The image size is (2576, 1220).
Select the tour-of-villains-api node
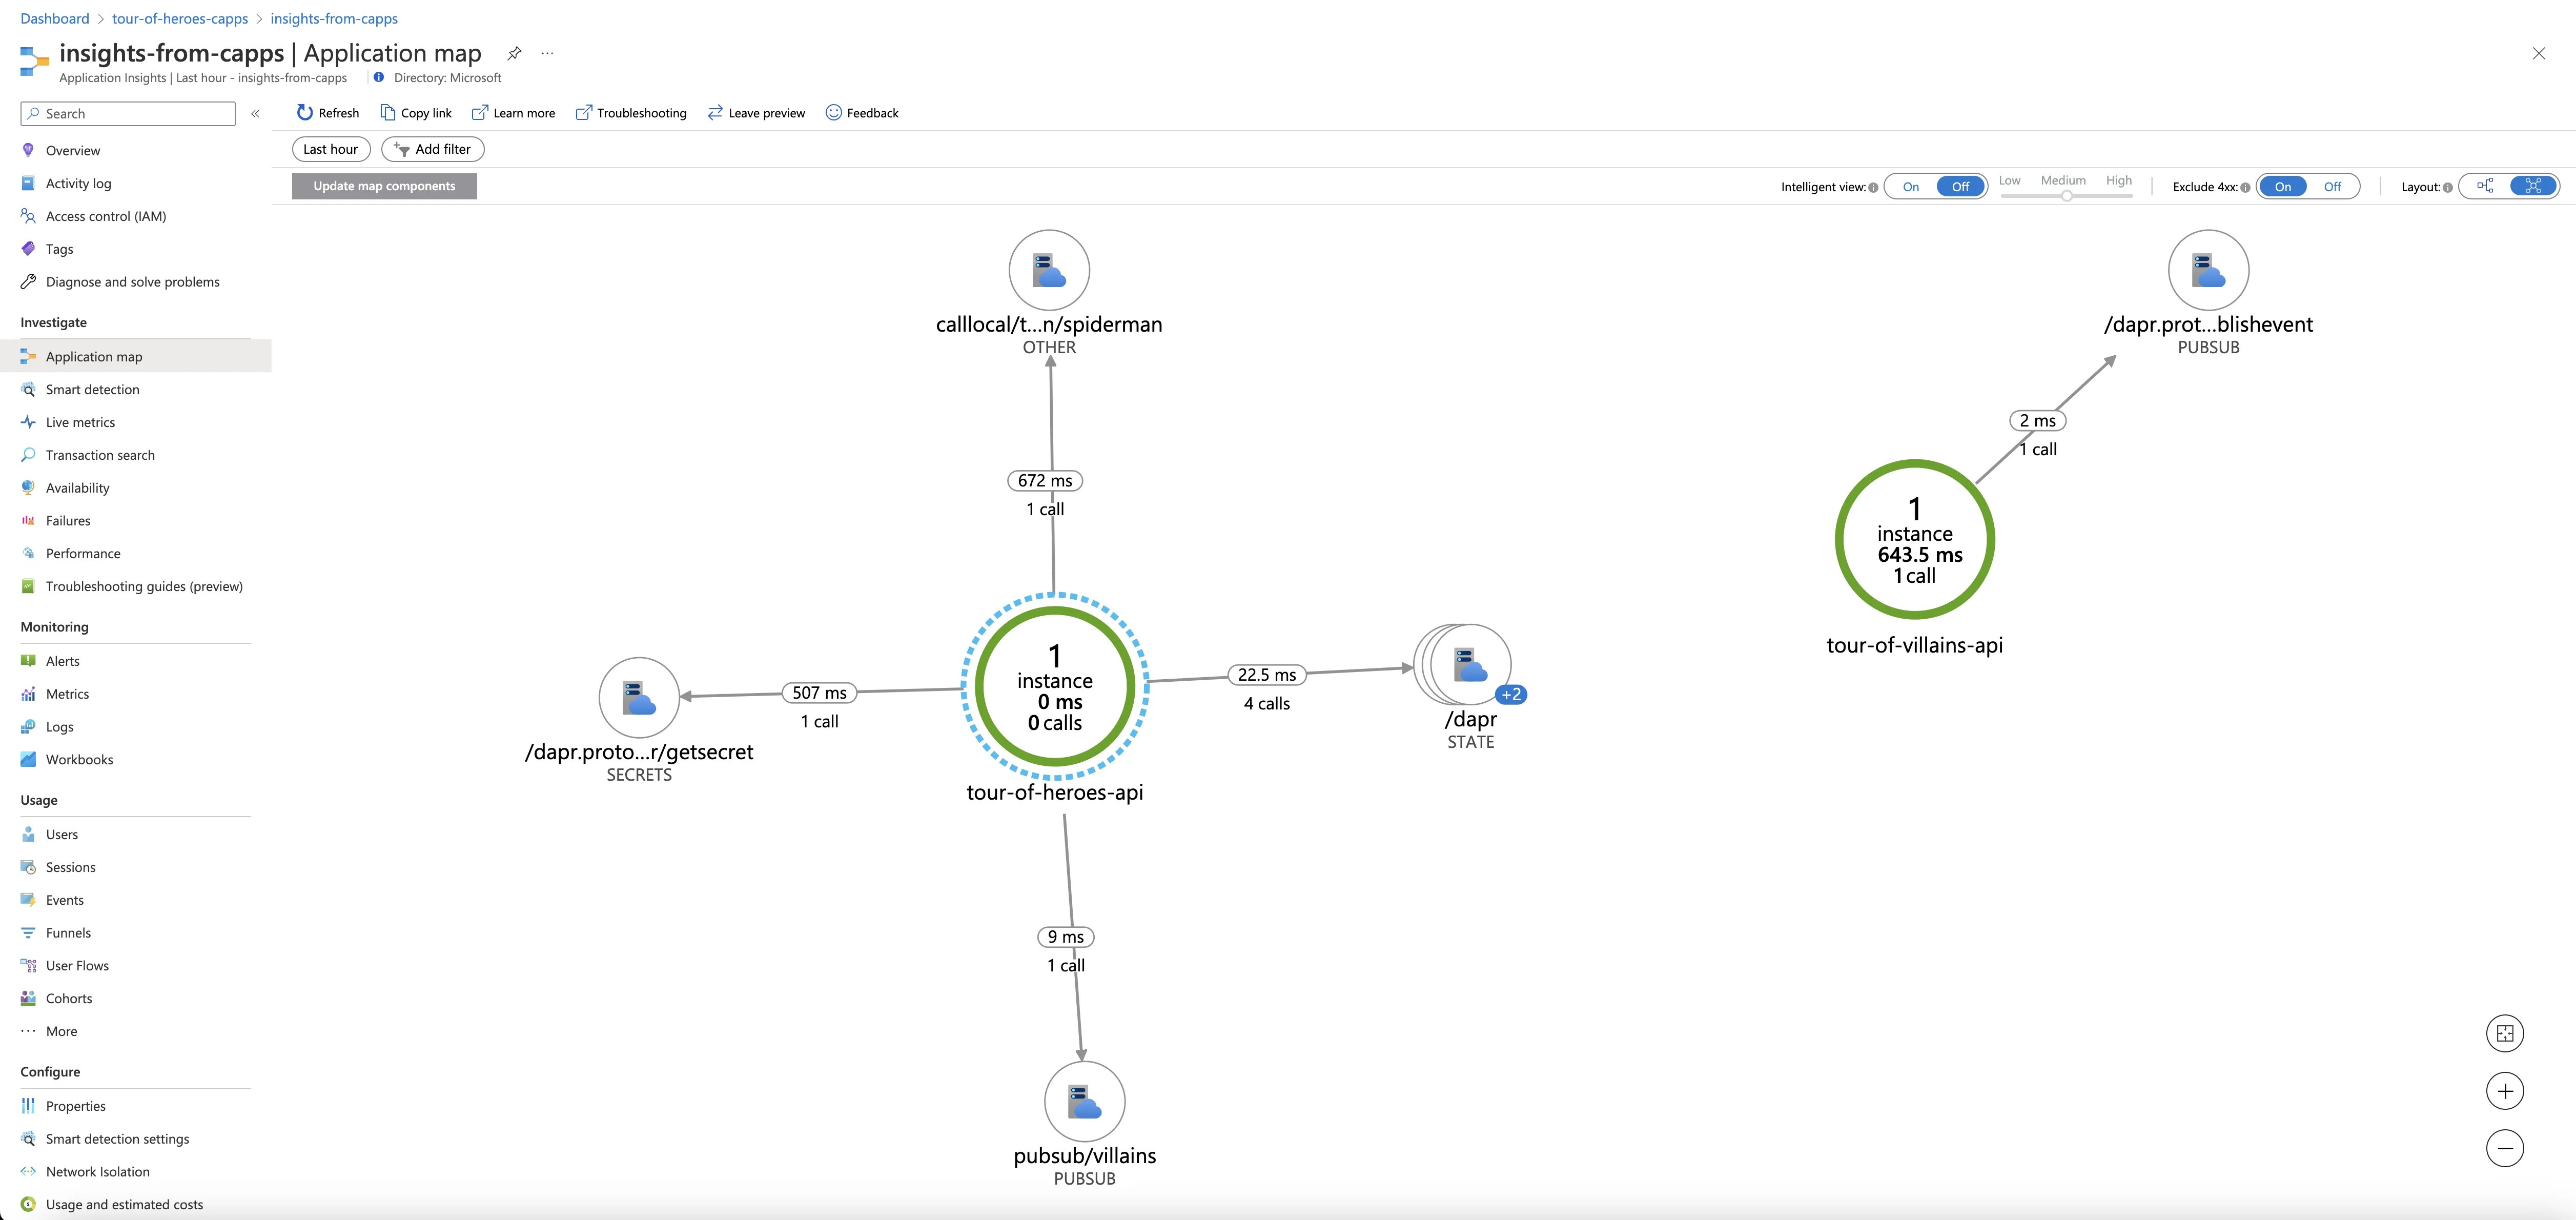1915,540
